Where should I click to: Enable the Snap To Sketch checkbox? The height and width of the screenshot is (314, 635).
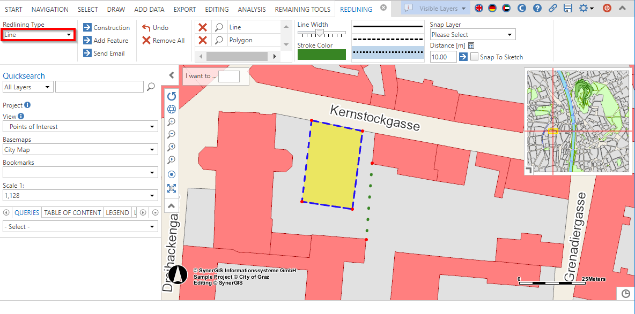[474, 57]
